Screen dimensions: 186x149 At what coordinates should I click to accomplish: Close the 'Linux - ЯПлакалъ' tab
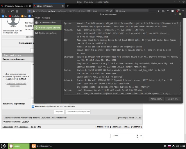tap(63, 6)
